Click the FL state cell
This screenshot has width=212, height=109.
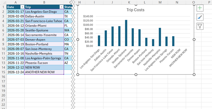point(68,25)
